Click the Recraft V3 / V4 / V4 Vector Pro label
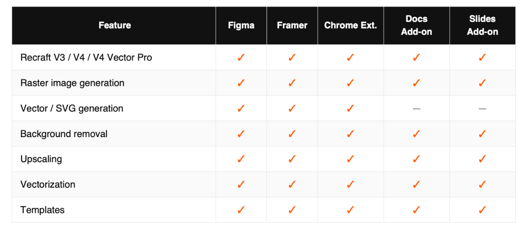 pyautogui.click(x=86, y=58)
